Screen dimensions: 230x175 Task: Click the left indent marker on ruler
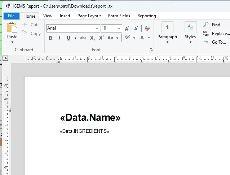(x=61, y=58)
